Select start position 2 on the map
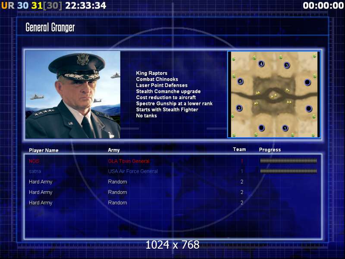 pyautogui.click(x=239, y=108)
